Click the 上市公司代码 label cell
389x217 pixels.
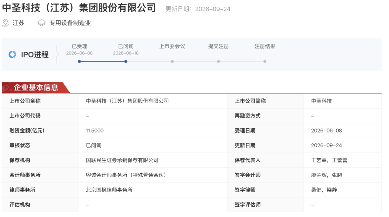(x=40, y=116)
